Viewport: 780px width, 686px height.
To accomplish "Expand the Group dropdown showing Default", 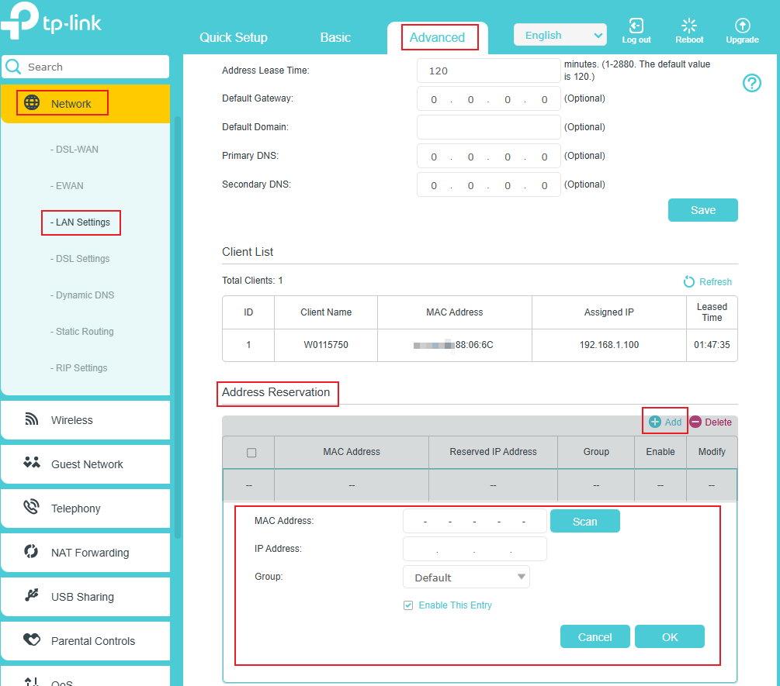I will point(466,577).
